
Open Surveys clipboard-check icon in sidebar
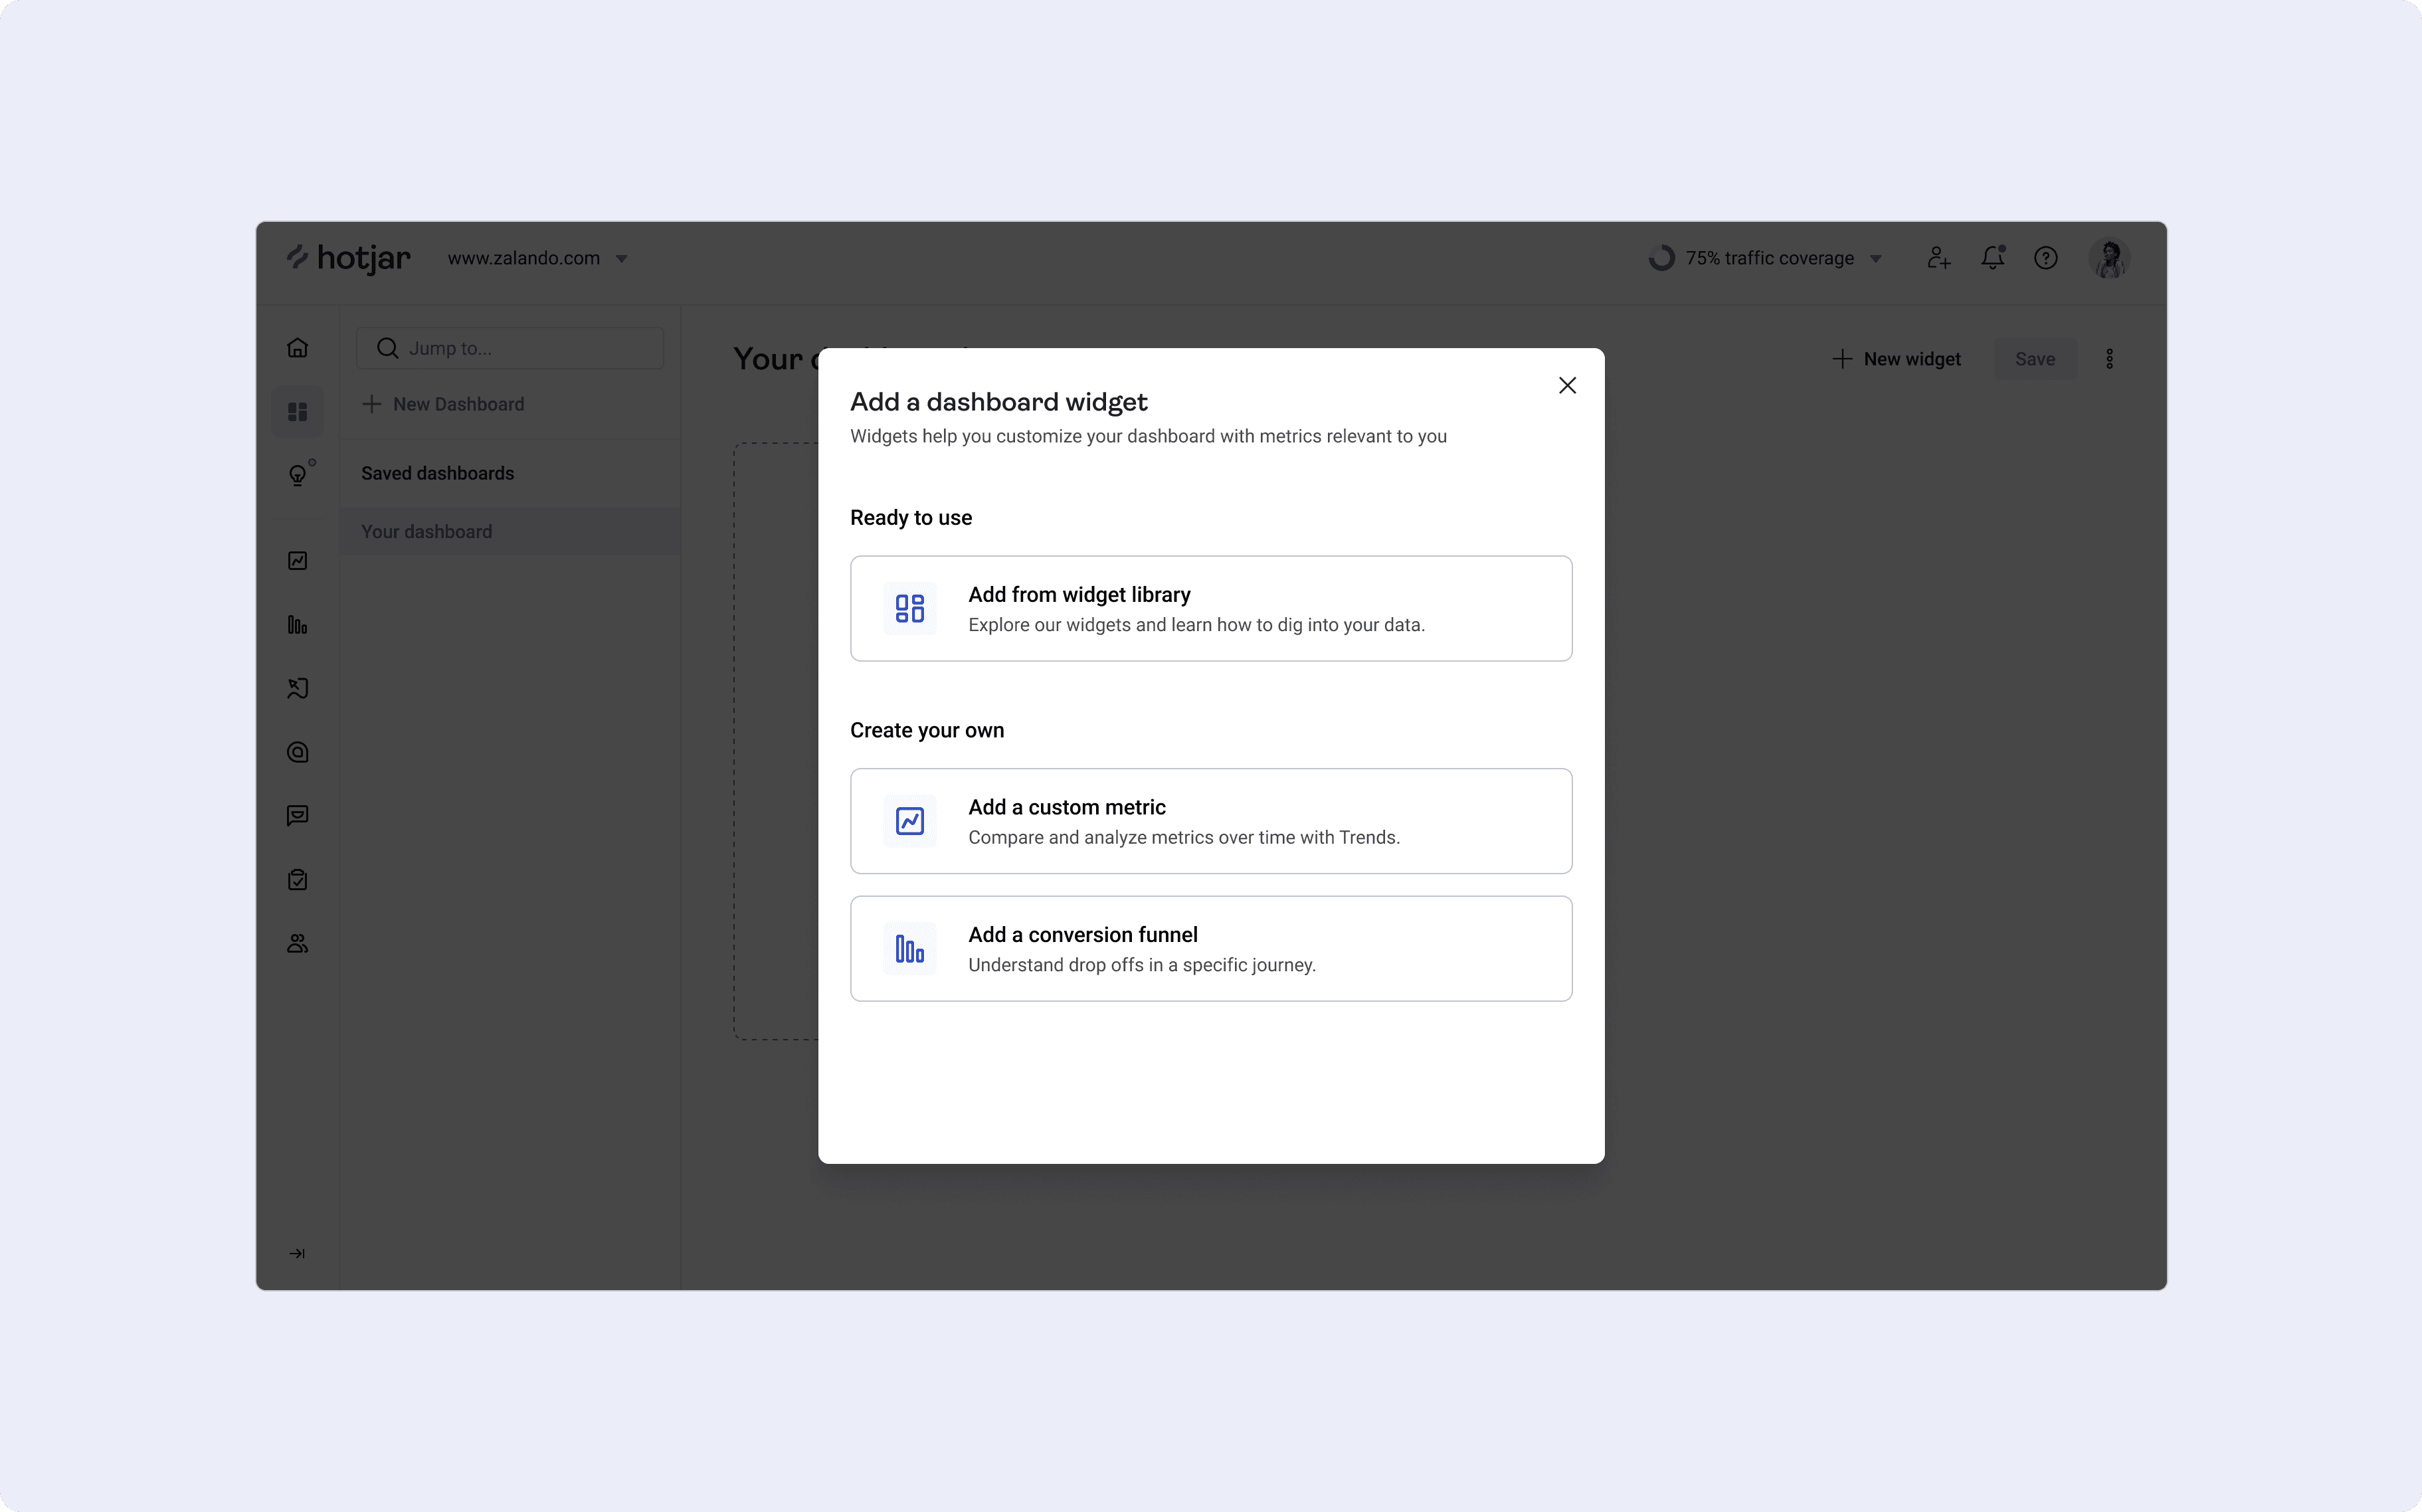click(x=298, y=880)
